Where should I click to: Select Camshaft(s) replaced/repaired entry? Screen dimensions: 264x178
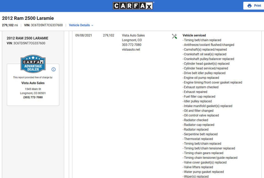[205, 49]
